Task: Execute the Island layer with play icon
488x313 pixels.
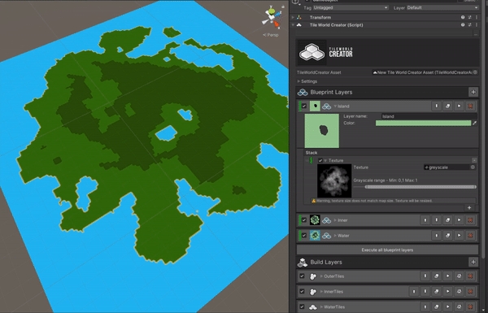Action: [x=459, y=107]
